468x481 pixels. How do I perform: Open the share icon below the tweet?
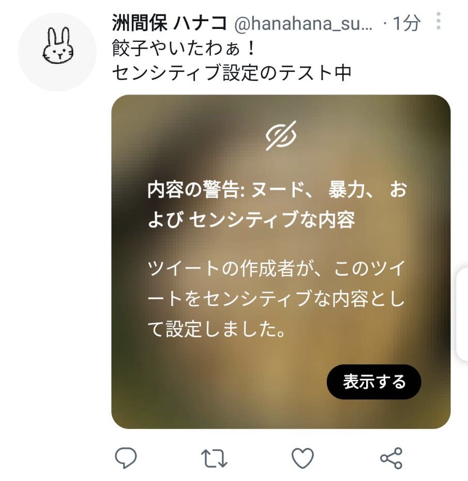coord(391,458)
